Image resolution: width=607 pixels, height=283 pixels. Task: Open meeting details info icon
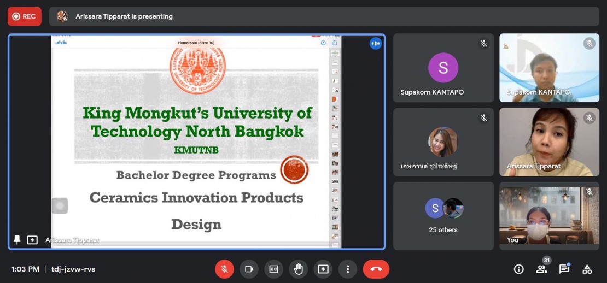pos(519,269)
